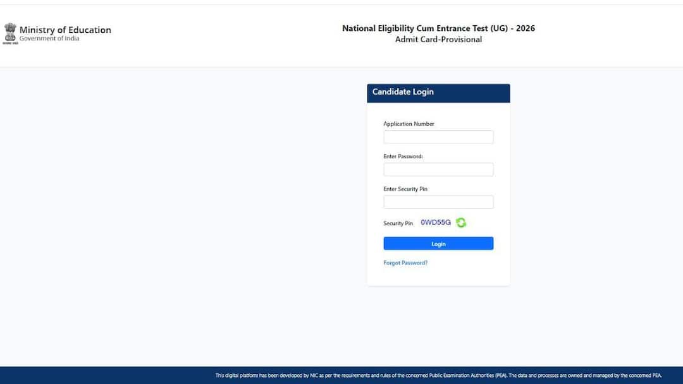This screenshot has height=384, width=683.
Task: Select the Candidate Login header
Action: (403, 92)
